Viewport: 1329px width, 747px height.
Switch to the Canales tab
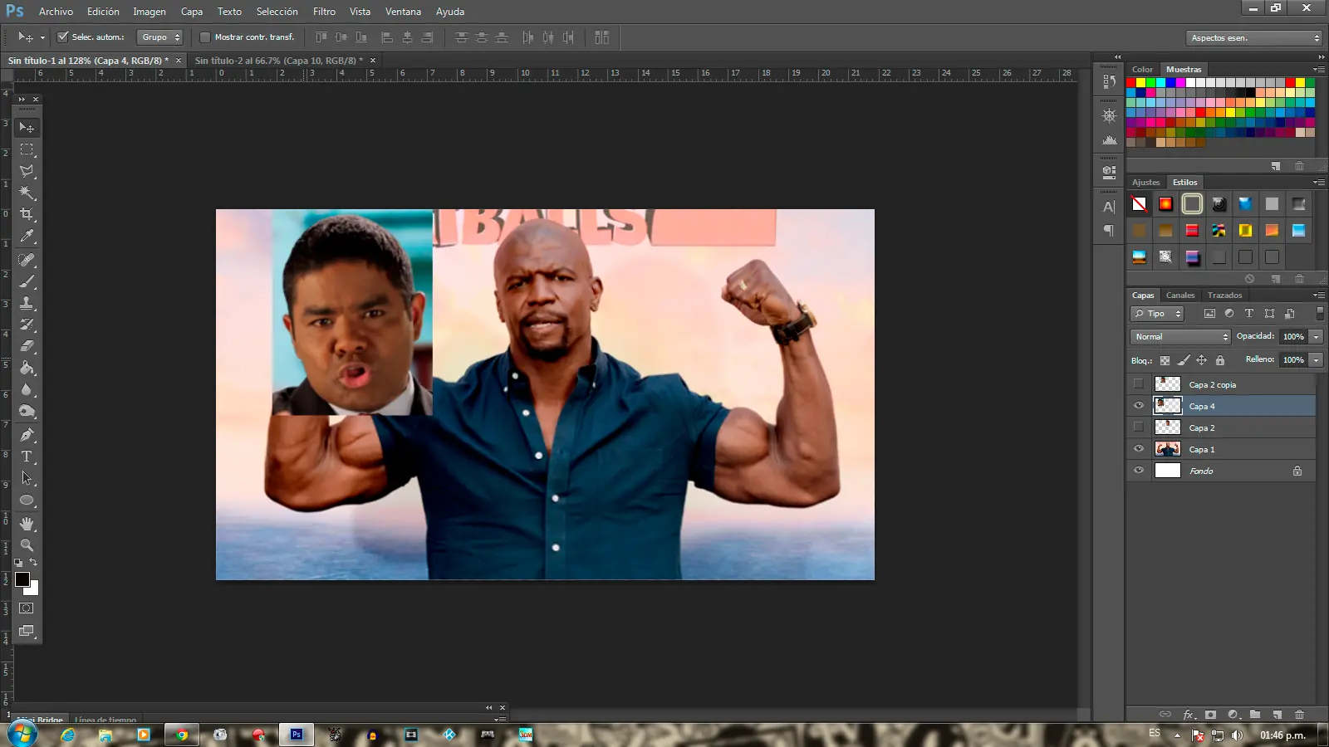click(1180, 295)
